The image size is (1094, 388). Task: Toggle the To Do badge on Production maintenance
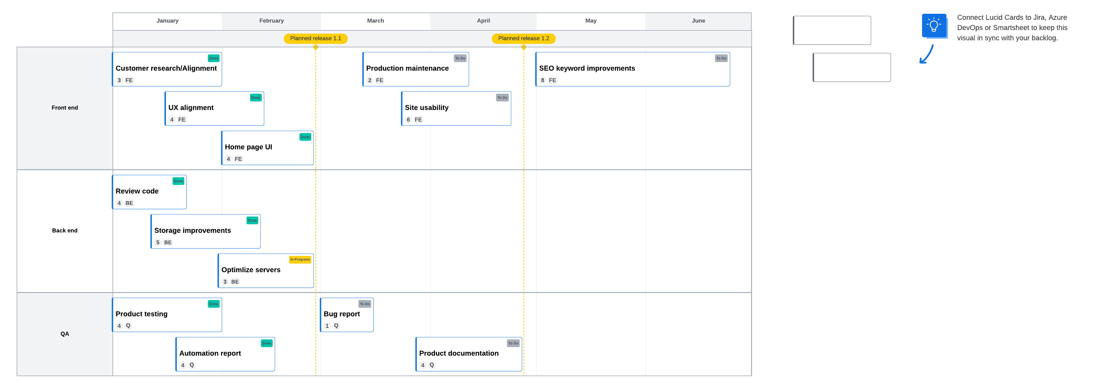(460, 58)
